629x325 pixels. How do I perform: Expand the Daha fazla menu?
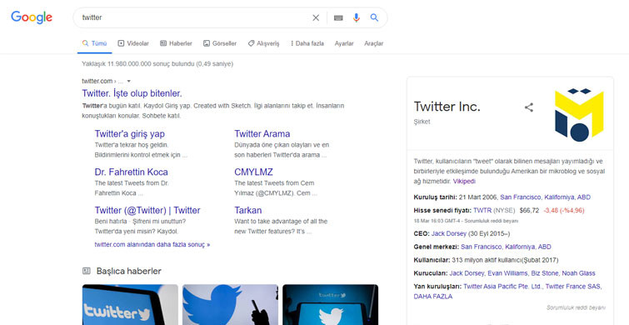[x=307, y=43]
